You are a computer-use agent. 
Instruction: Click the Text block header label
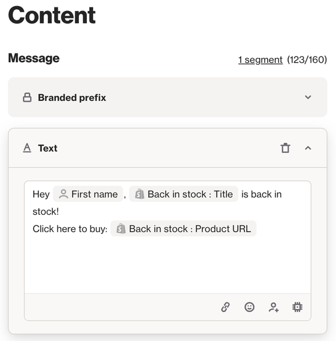tap(47, 148)
